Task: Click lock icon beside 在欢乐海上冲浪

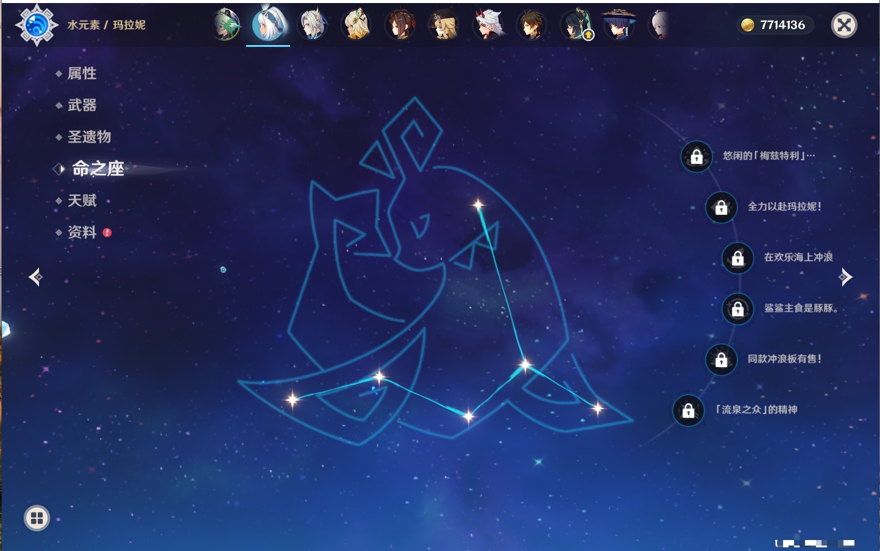Action: [x=737, y=258]
